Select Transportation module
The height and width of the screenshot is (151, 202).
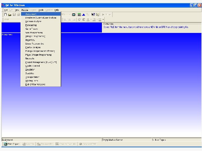pos(41,77)
